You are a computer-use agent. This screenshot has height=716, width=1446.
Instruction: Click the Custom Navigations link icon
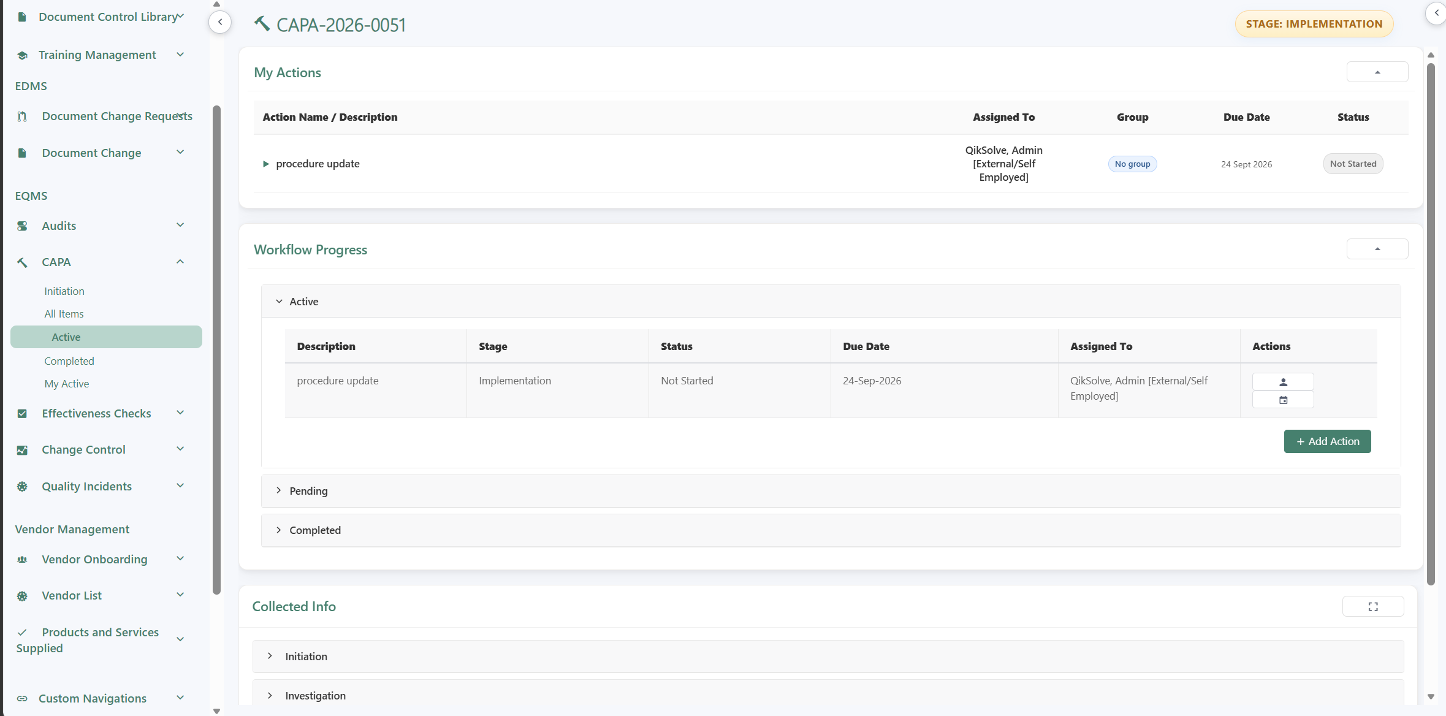coord(22,699)
